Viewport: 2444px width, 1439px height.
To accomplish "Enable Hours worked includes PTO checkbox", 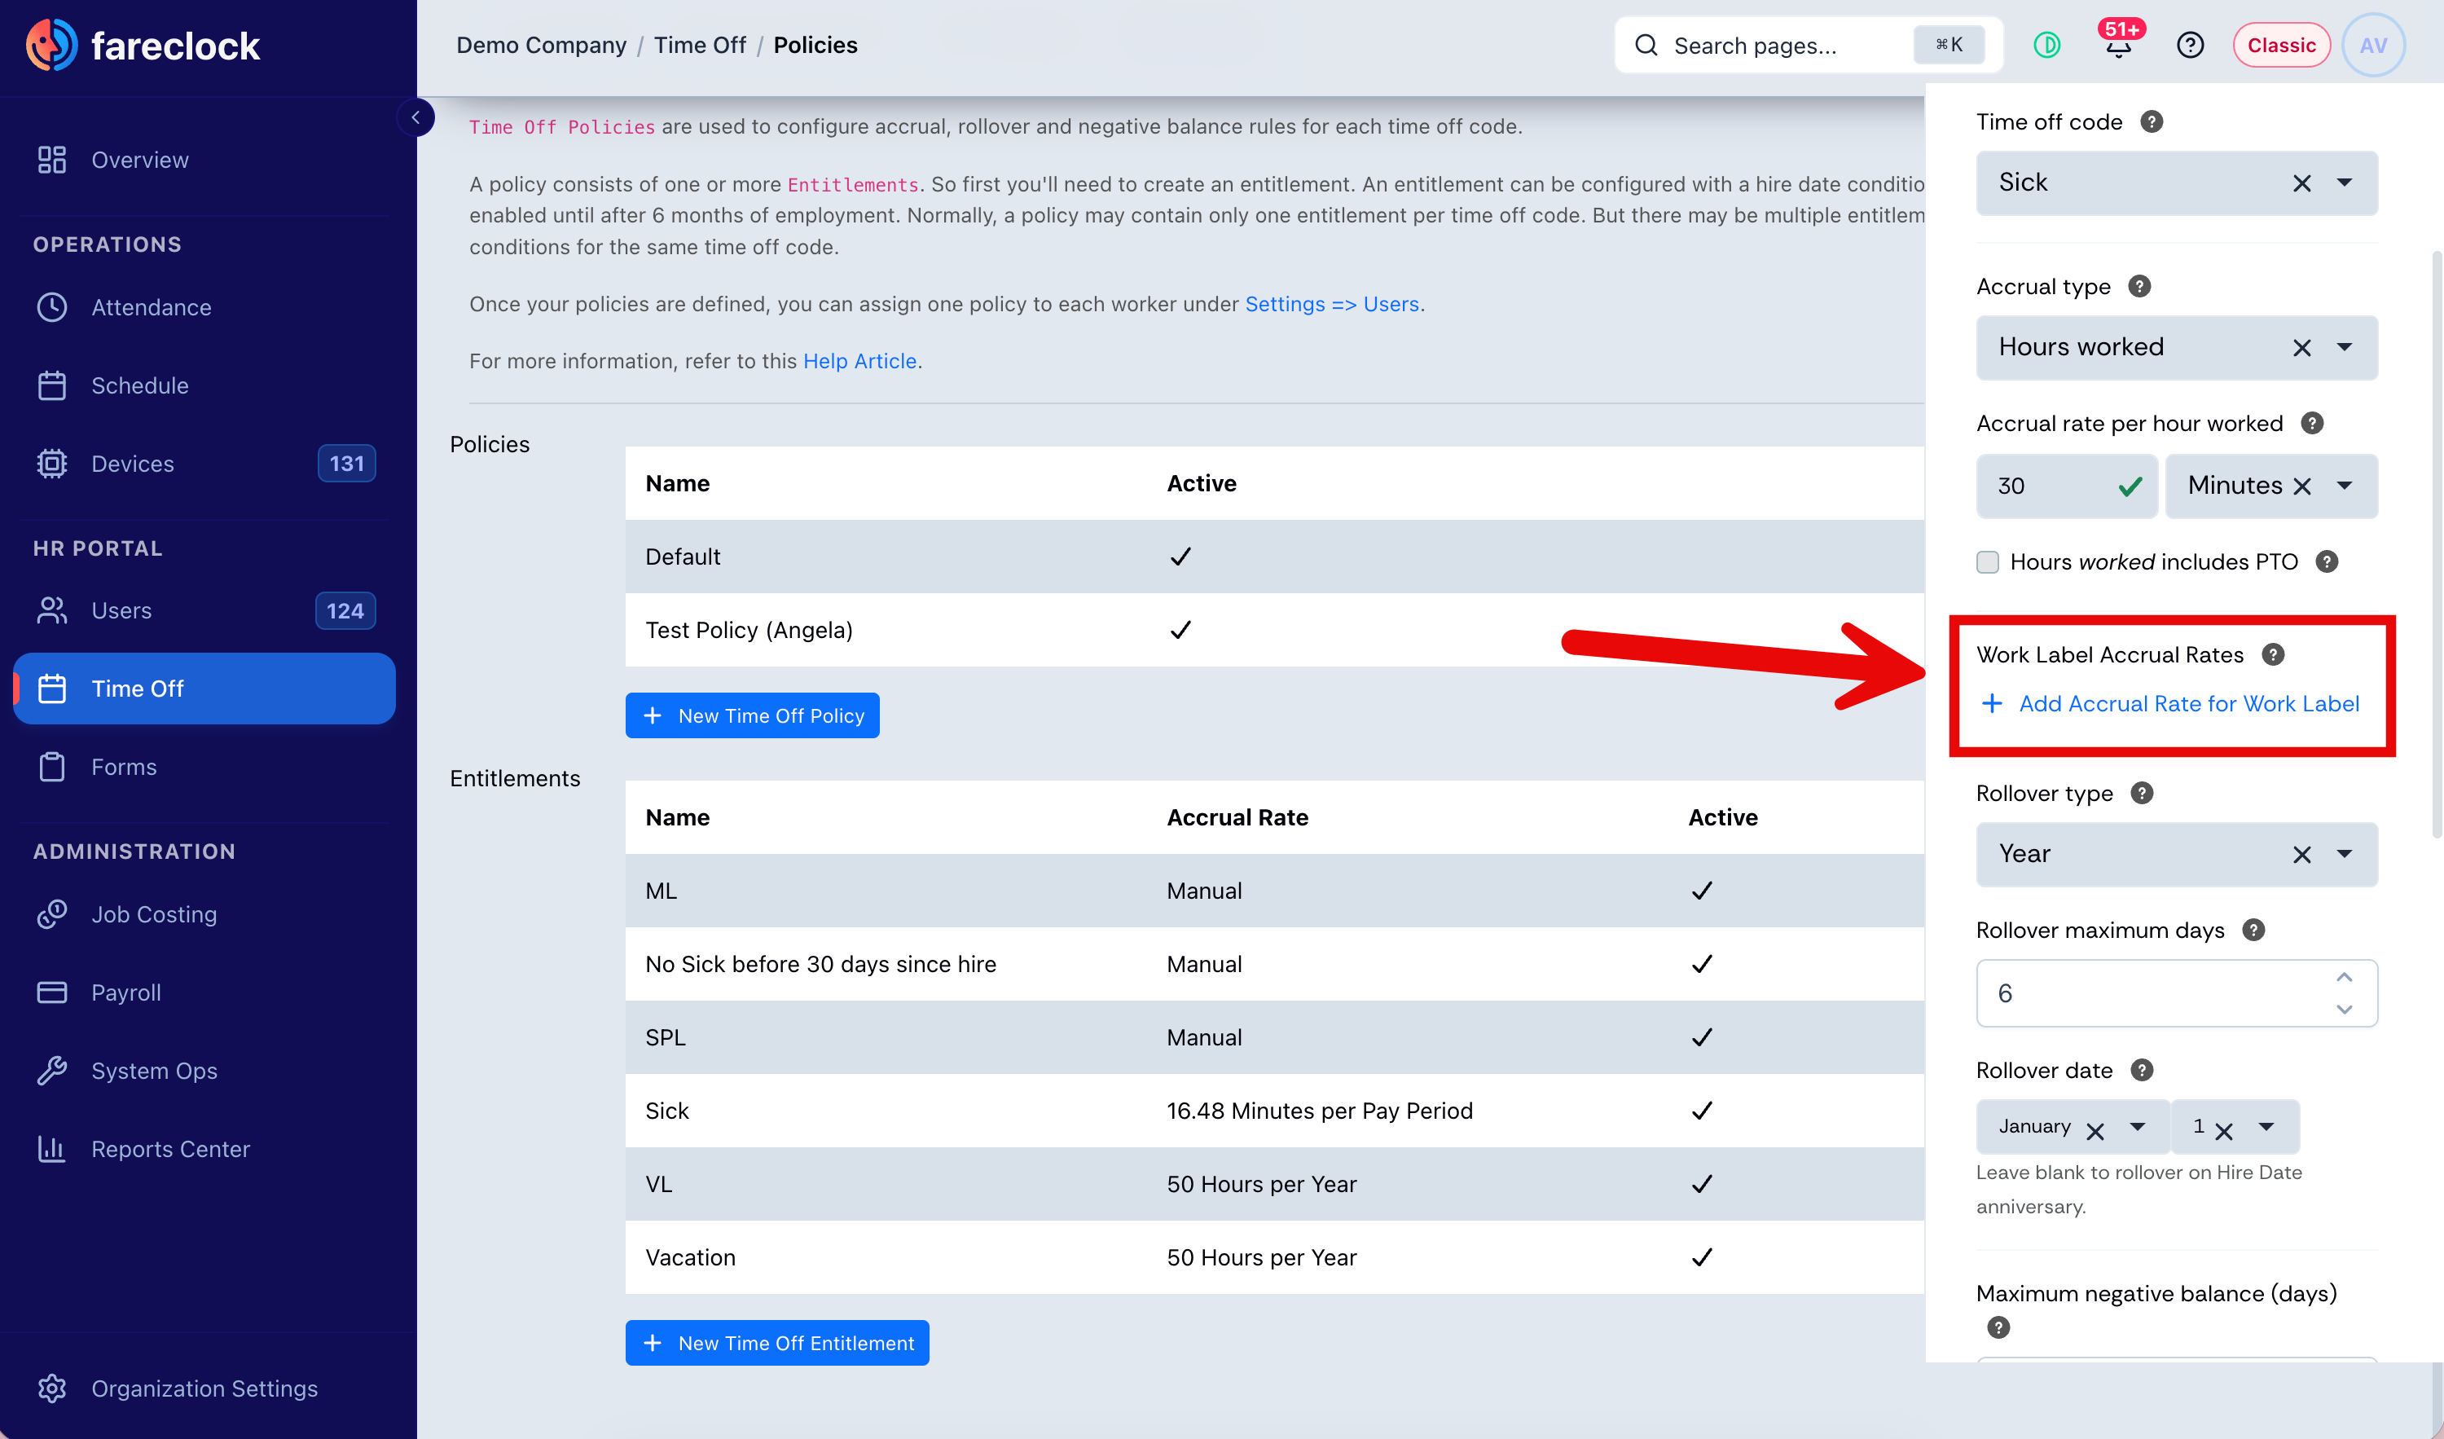I will click(x=1987, y=561).
